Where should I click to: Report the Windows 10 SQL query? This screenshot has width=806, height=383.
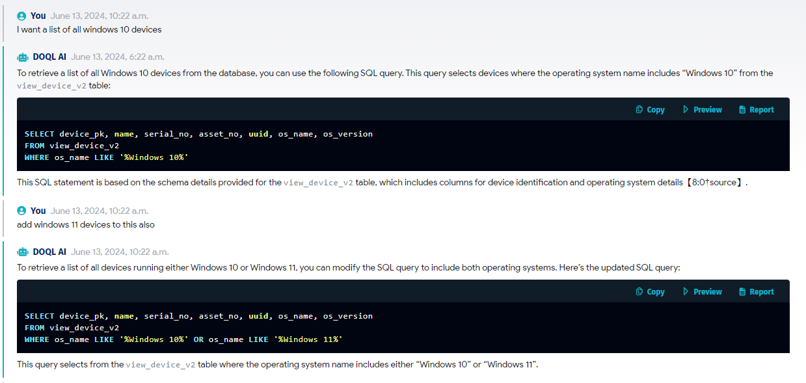click(x=756, y=110)
